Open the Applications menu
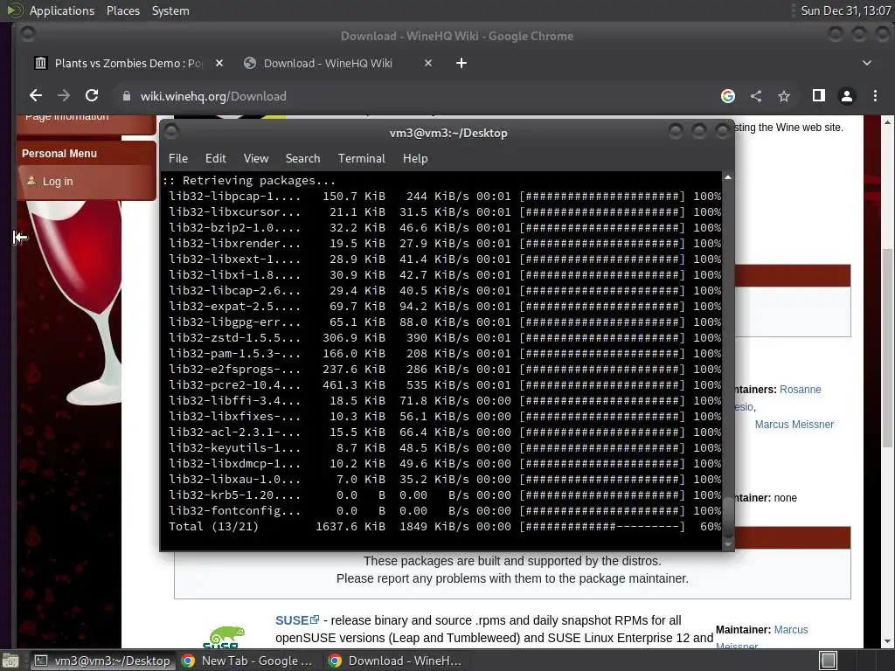Image resolution: width=895 pixels, height=671 pixels. coord(62,10)
